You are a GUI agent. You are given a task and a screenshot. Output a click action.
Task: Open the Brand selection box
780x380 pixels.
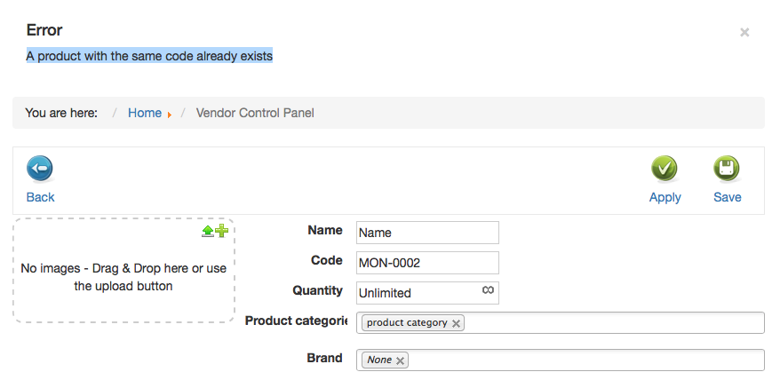(561, 360)
